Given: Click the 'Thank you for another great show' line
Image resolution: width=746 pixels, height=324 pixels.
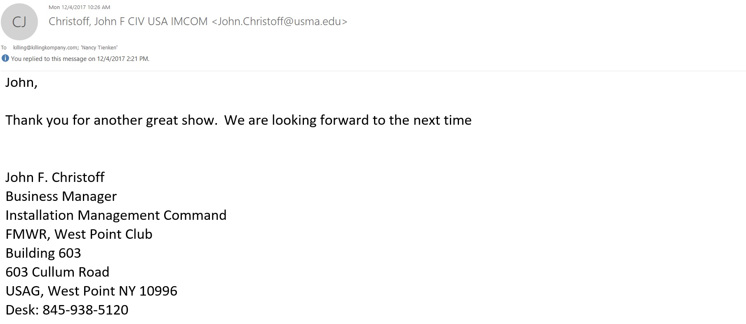Looking at the screenshot, I should pos(238,120).
